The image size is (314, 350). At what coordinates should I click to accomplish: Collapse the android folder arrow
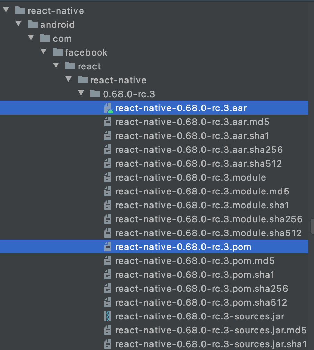pos(18,24)
